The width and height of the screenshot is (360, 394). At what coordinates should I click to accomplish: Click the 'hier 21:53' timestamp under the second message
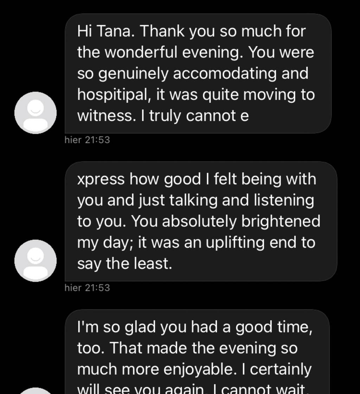87,288
